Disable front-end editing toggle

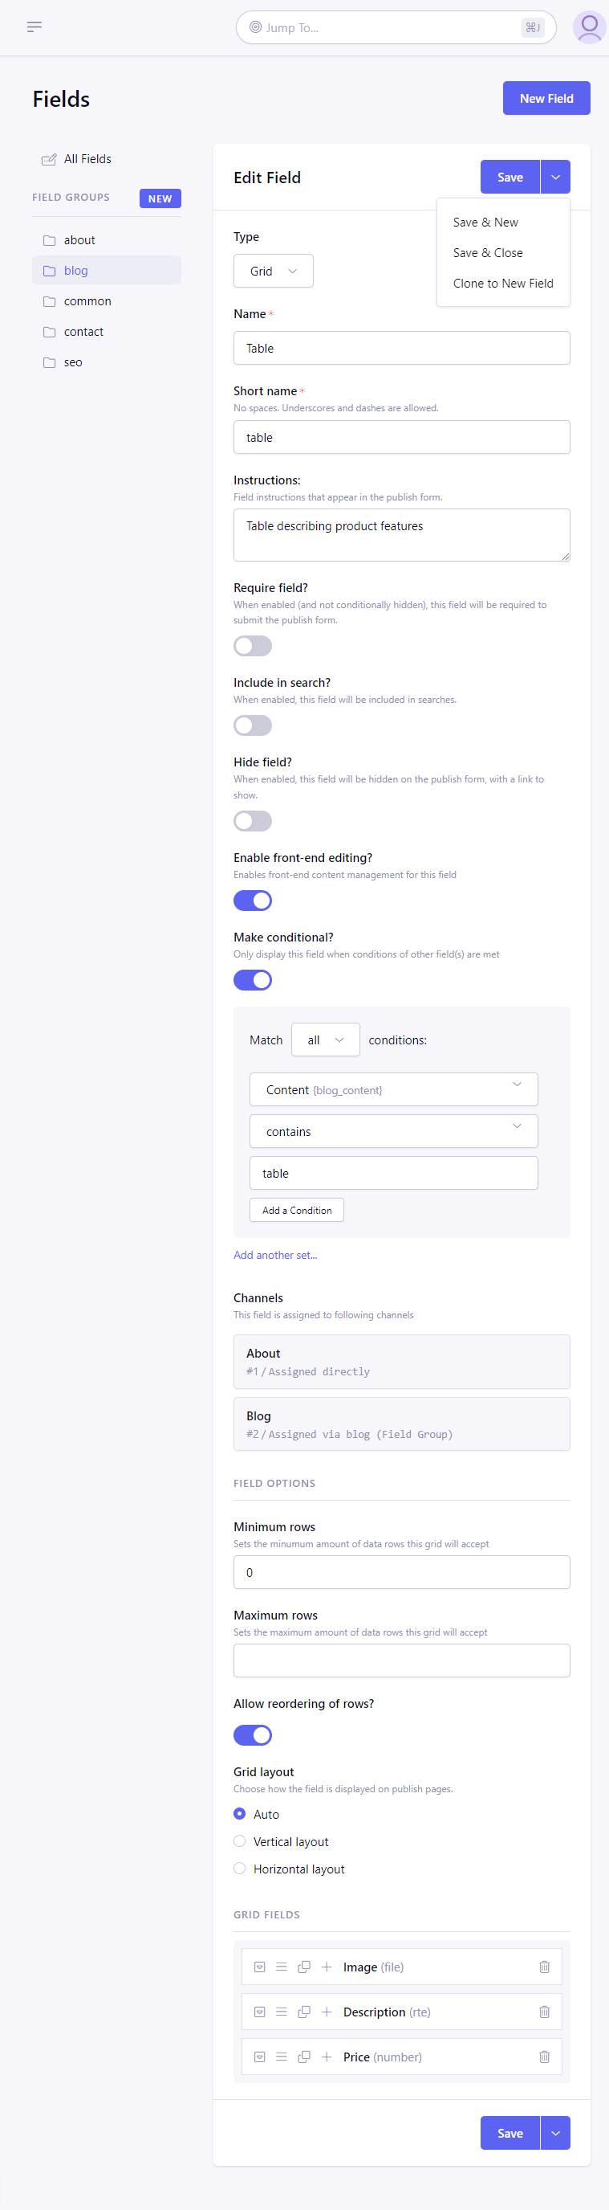tap(253, 900)
